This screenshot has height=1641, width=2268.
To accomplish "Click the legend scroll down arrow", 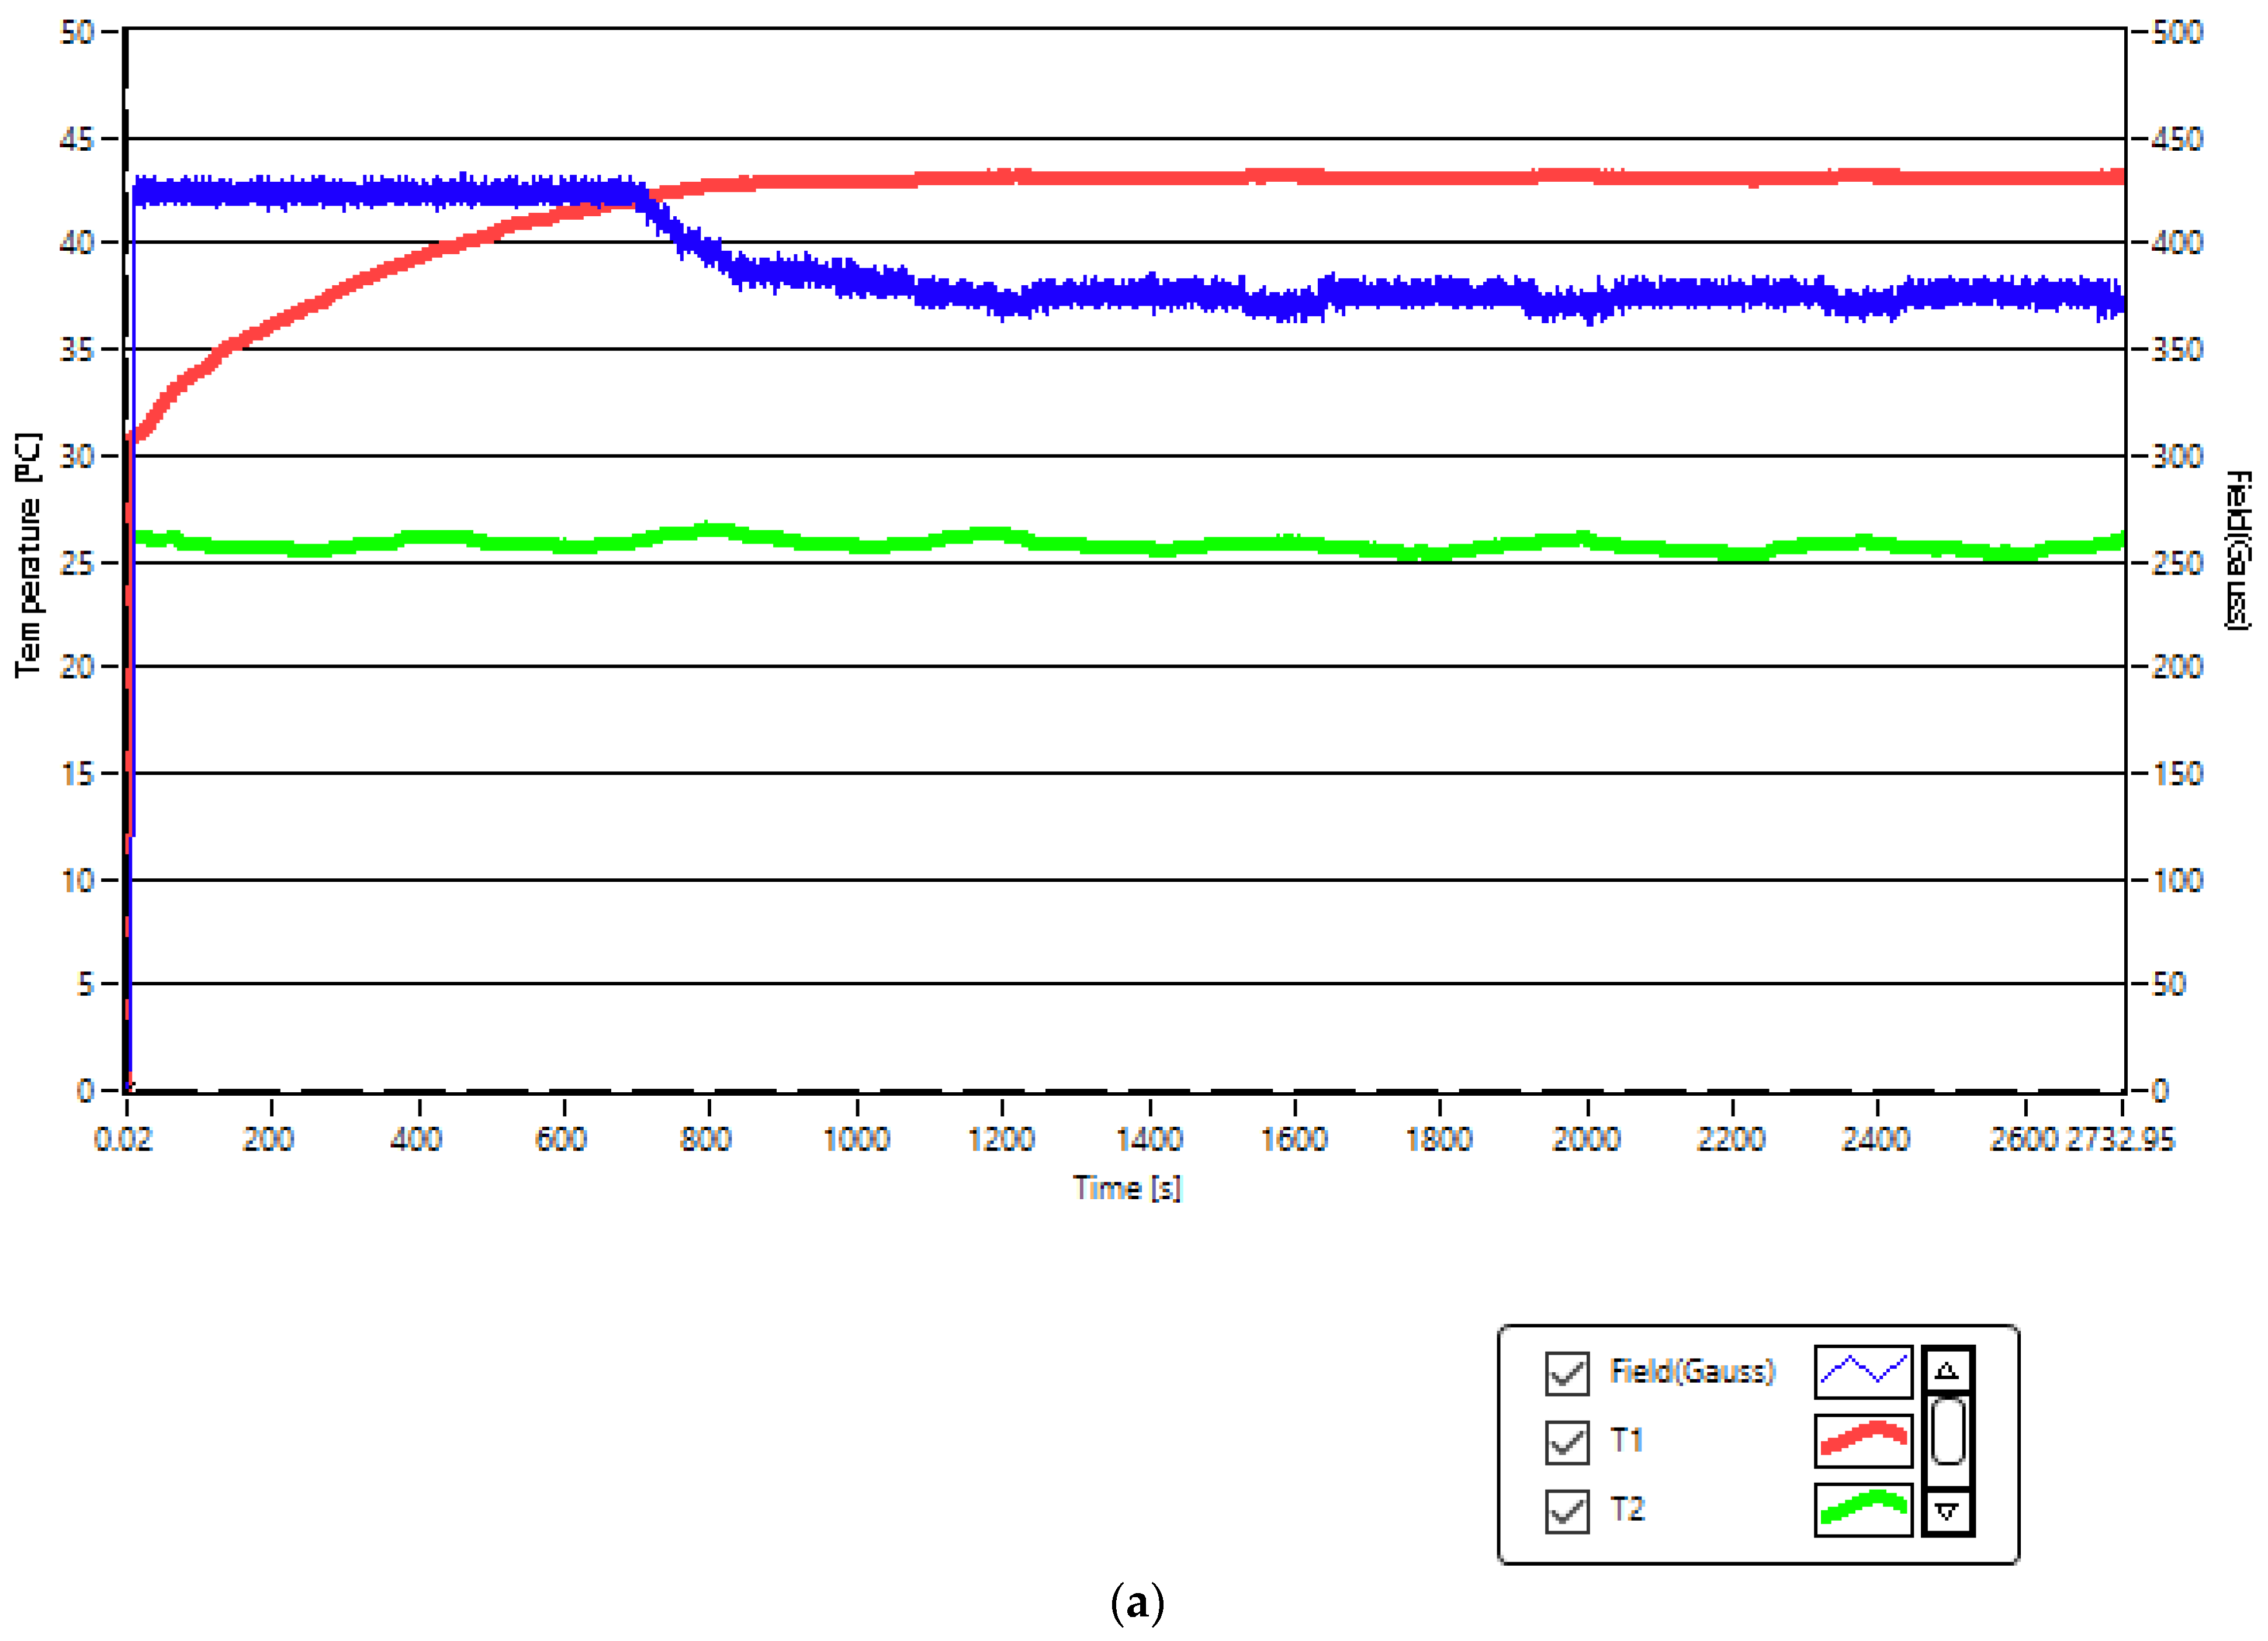I will pyautogui.click(x=1947, y=1512).
